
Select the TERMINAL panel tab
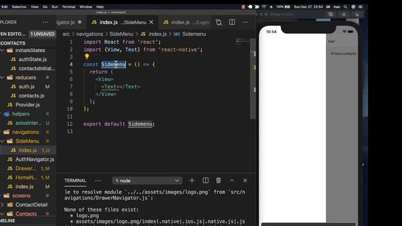[x=75, y=181]
